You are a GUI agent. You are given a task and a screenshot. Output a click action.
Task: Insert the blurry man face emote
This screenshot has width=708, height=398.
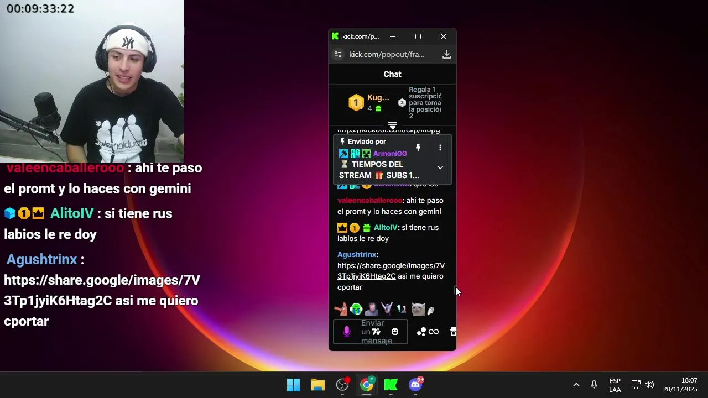[x=372, y=310]
